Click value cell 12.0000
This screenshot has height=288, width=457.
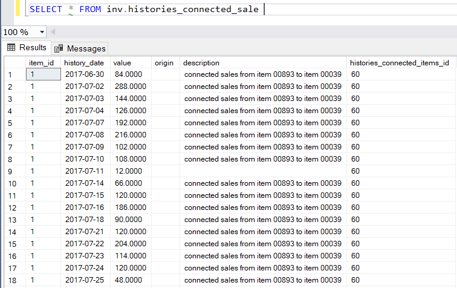[131, 171]
